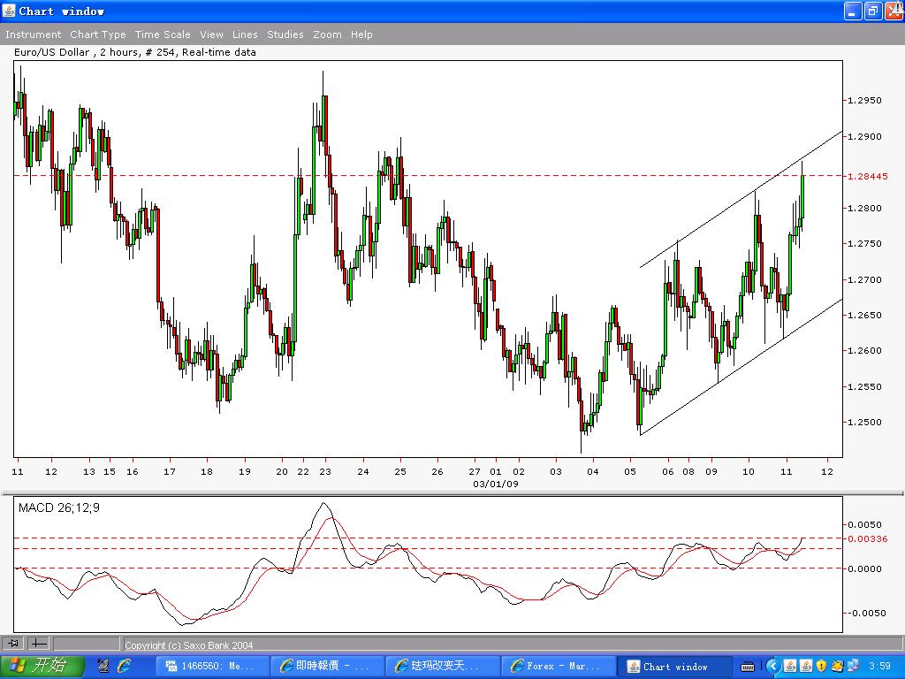Minimize the Chart window

853,11
